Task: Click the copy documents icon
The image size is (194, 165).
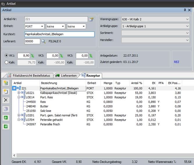Action: pos(6,109)
